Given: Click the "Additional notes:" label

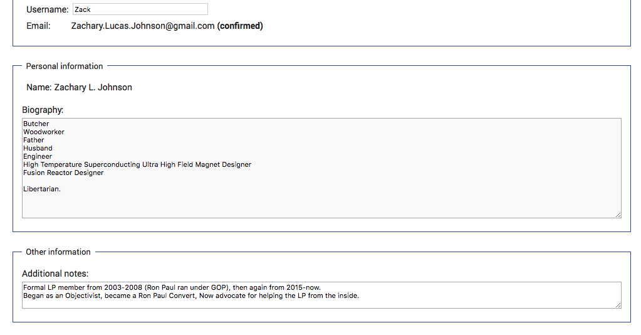Looking at the screenshot, I should tap(55, 274).
